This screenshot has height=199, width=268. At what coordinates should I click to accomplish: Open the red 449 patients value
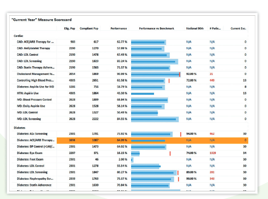212,81
